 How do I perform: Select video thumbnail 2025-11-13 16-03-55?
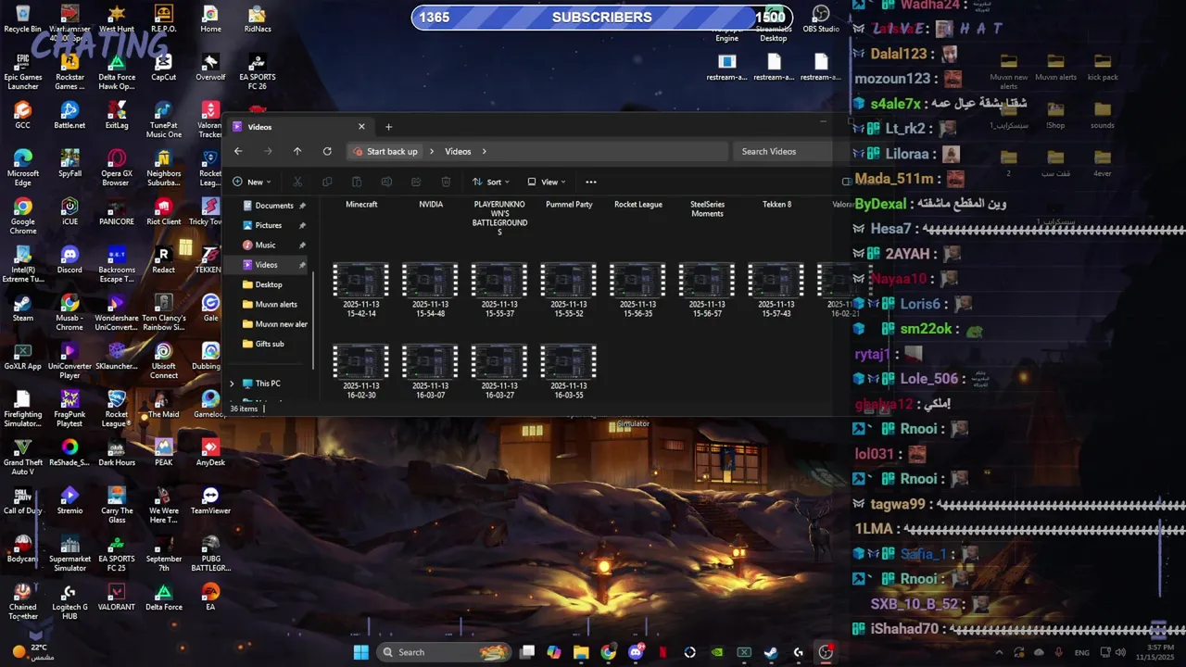tap(569, 362)
